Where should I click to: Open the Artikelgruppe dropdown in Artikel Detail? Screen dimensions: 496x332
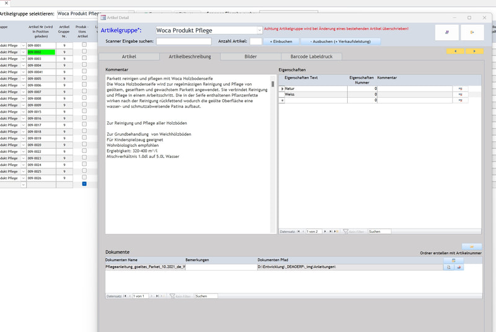coord(259,30)
